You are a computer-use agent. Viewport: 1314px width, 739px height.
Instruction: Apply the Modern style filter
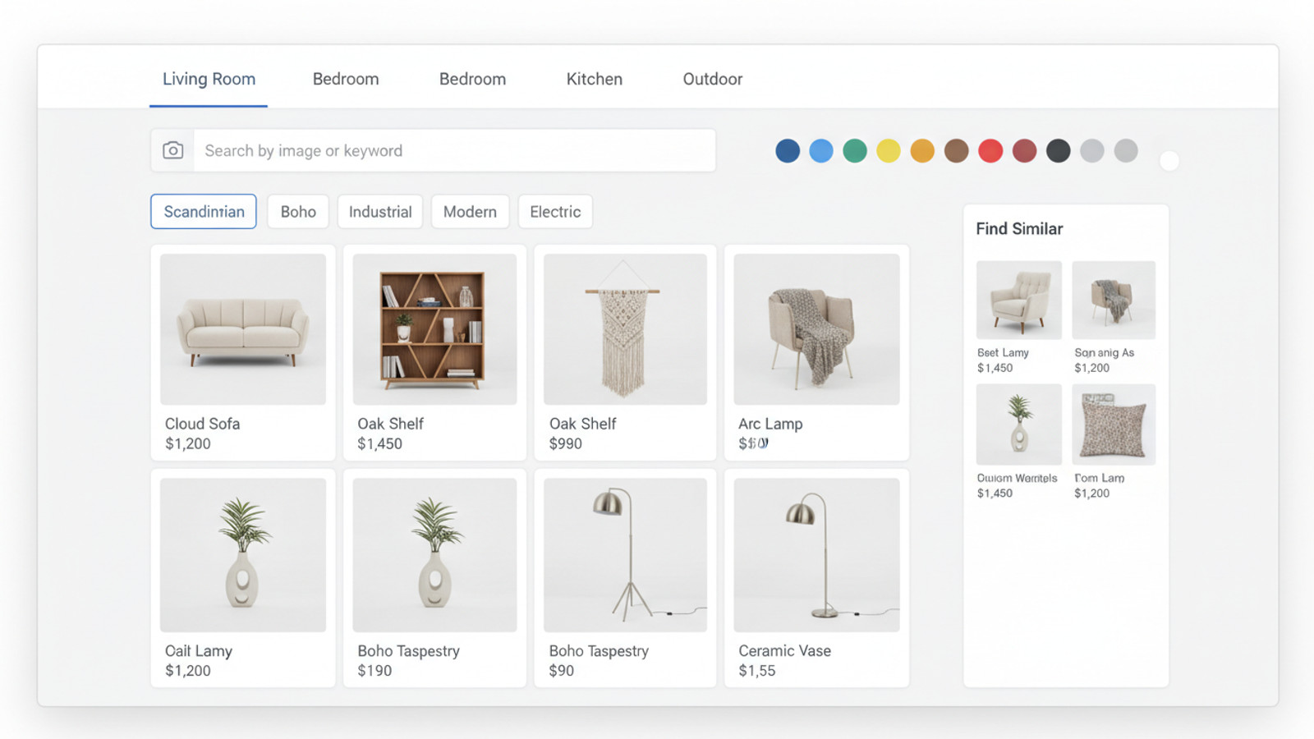[x=470, y=212]
